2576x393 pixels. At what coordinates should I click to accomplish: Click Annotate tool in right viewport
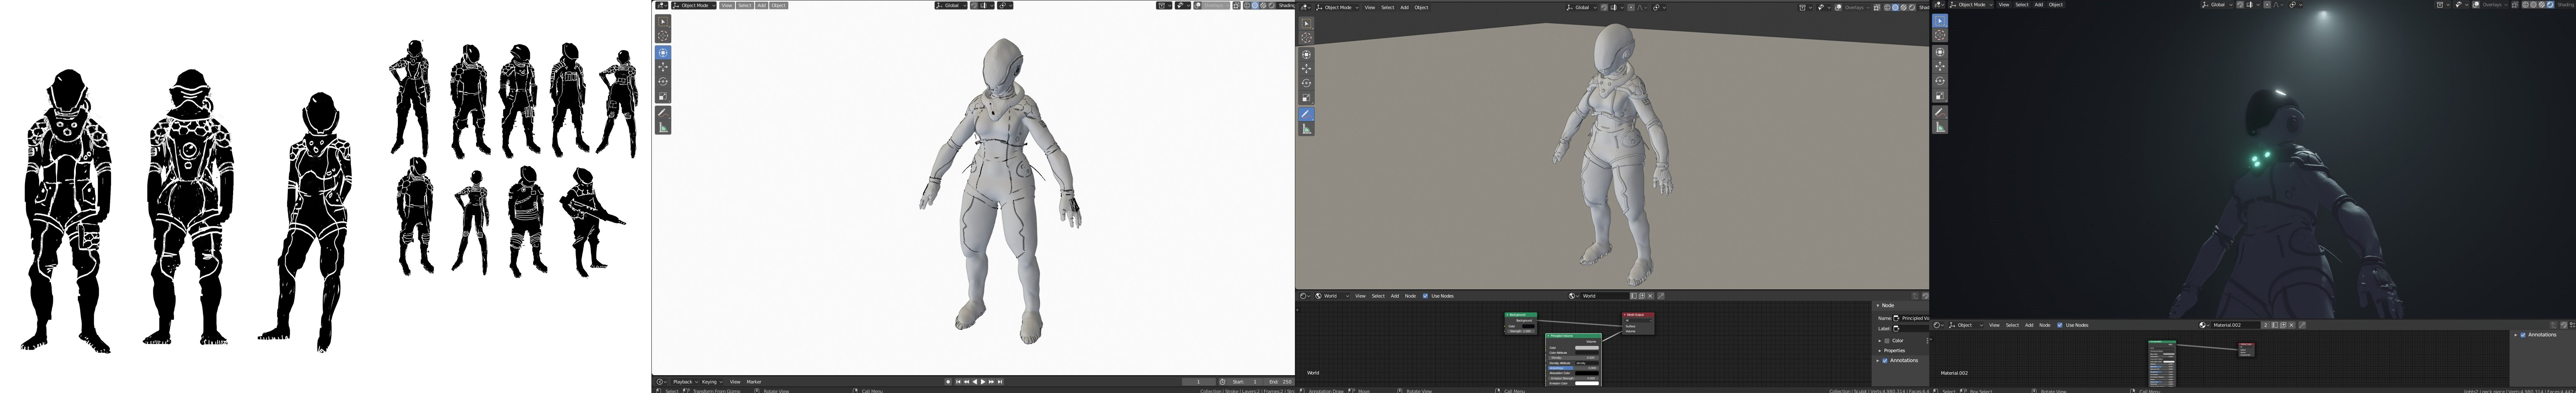(x=1940, y=112)
